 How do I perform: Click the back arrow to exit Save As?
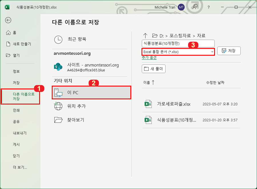coord(8,20)
